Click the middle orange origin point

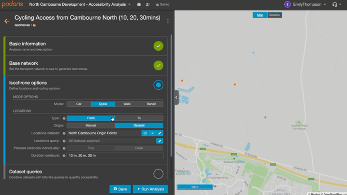pos(235,85)
